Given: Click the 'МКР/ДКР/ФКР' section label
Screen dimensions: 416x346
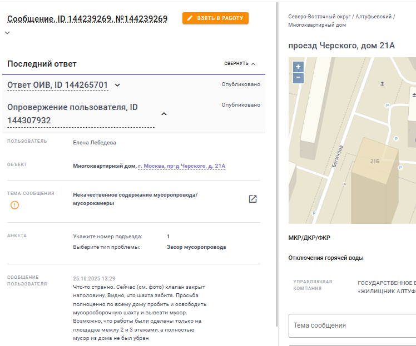Looking at the screenshot, I should click(x=309, y=238).
